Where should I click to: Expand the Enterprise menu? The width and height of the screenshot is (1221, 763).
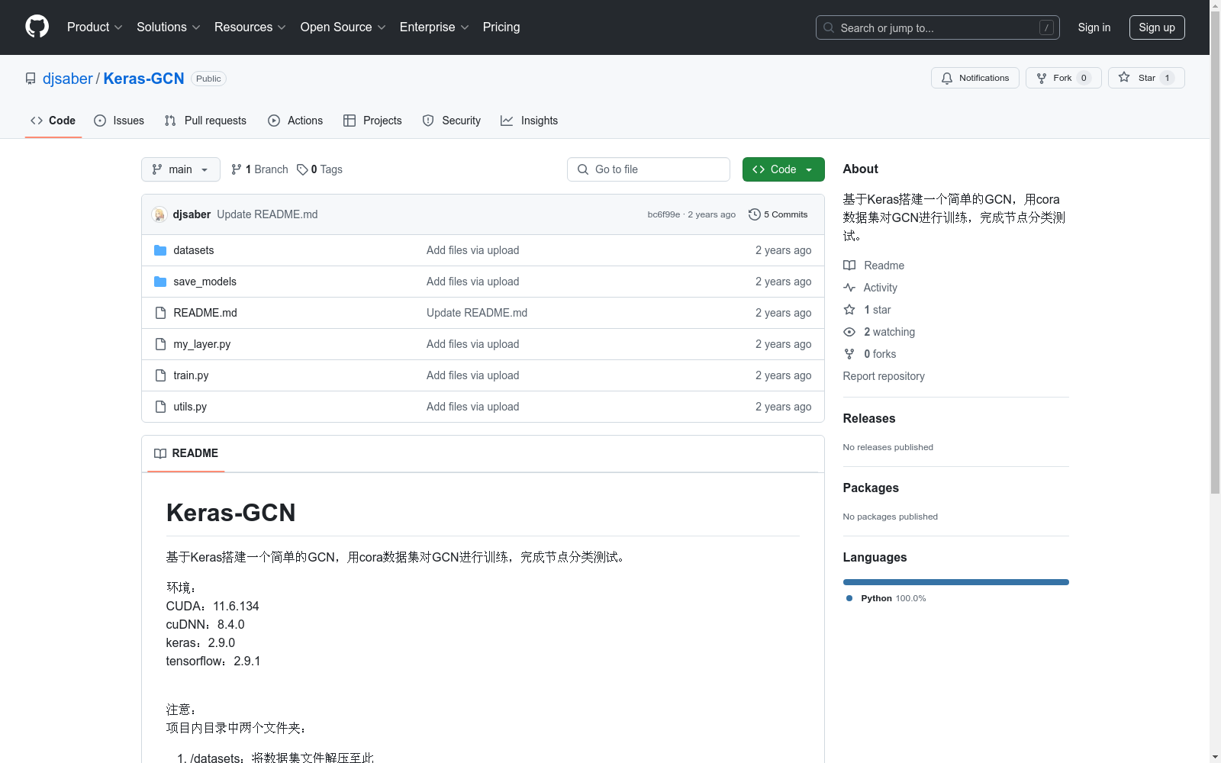(434, 27)
